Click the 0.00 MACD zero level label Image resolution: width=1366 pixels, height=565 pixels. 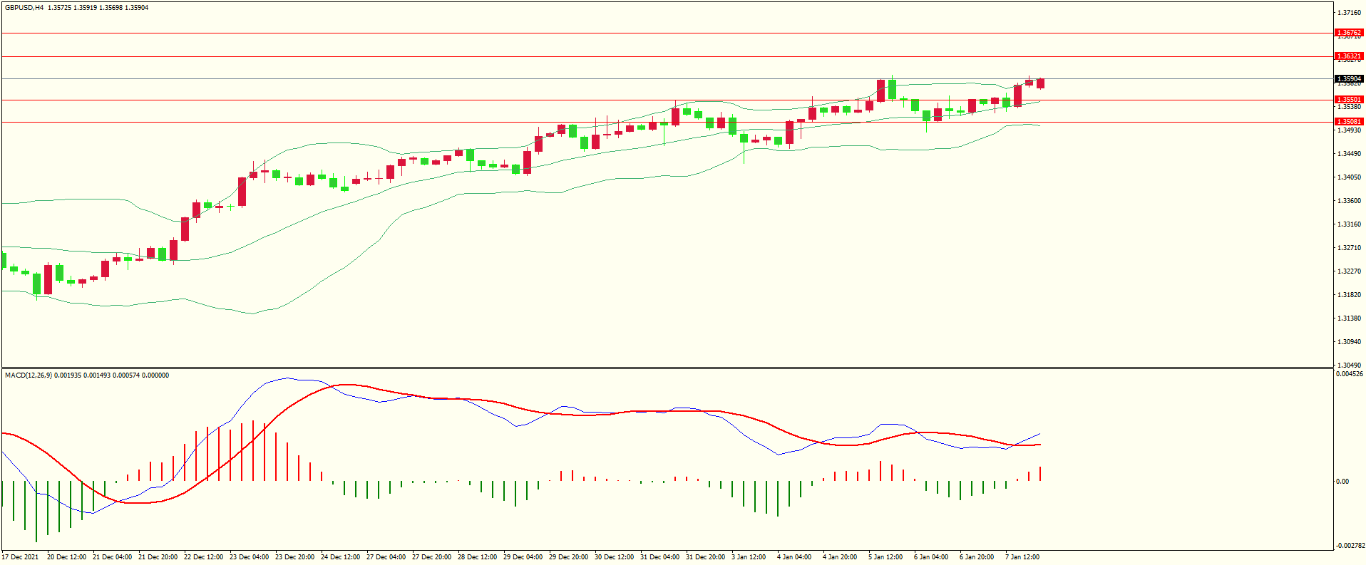pyautogui.click(x=1342, y=482)
